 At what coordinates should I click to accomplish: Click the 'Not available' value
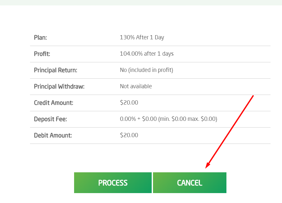click(136, 86)
